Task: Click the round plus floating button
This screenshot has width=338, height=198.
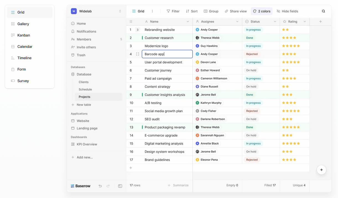Action: coord(321,170)
